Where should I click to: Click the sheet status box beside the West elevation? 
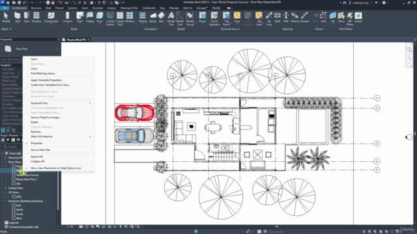[x=14, y=218]
